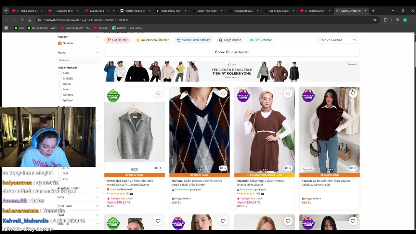Uncheck the Süveter category checkbox
Image resolution: width=416 pixels, height=234 pixels.
coord(60,43)
